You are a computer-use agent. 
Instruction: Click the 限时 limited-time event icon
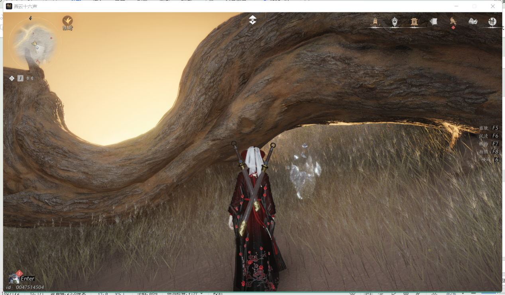pyautogui.click(x=68, y=23)
